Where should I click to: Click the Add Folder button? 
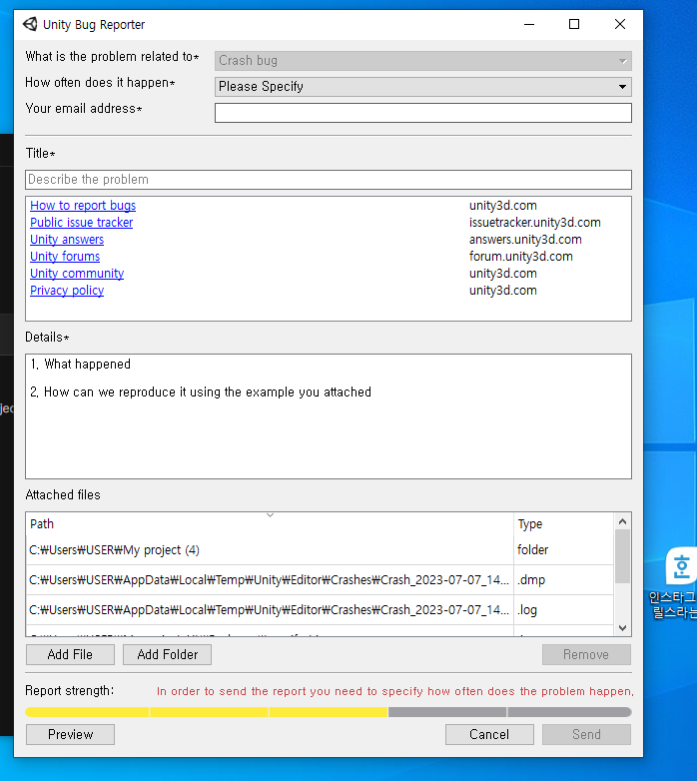point(168,654)
